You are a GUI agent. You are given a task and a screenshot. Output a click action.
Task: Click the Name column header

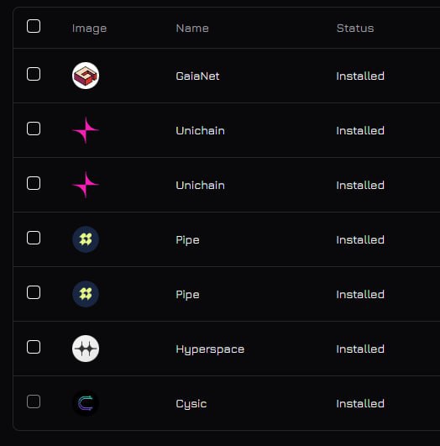point(192,29)
